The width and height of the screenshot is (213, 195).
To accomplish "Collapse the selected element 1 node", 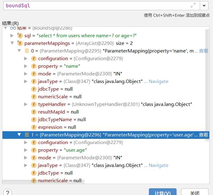I will click(19, 135).
